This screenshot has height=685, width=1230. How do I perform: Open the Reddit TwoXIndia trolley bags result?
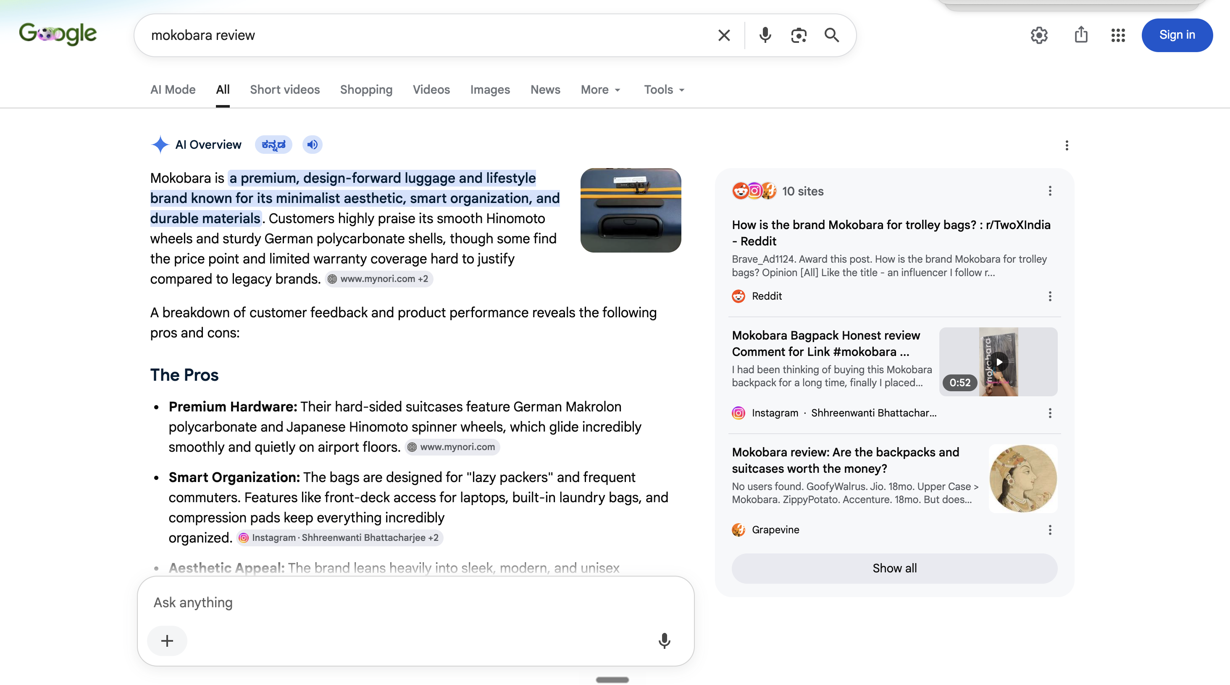tap(891, 233)
